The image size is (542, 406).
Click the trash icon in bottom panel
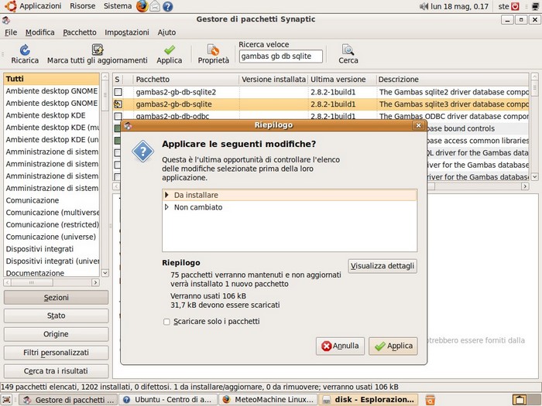(x=430, y=400)
